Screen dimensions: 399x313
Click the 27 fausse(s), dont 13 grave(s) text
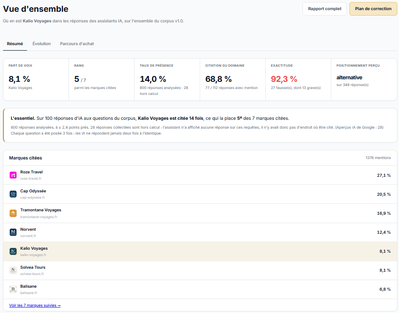pos(296,88)
